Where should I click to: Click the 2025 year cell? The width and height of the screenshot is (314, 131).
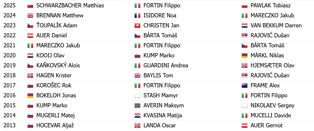[x=9, y=6]
